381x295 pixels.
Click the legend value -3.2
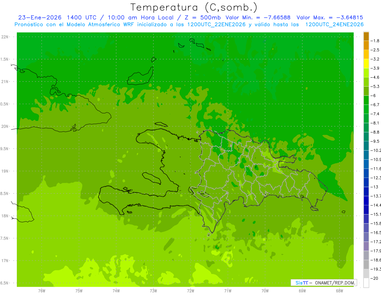[375, 59]
